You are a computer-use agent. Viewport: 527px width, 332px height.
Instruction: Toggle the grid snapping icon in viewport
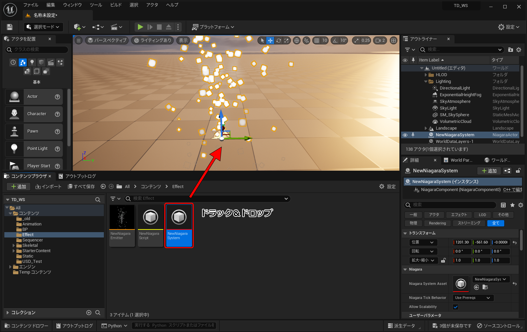317,40
